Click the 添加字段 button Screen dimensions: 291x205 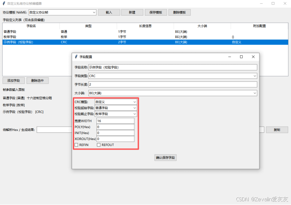13,81
